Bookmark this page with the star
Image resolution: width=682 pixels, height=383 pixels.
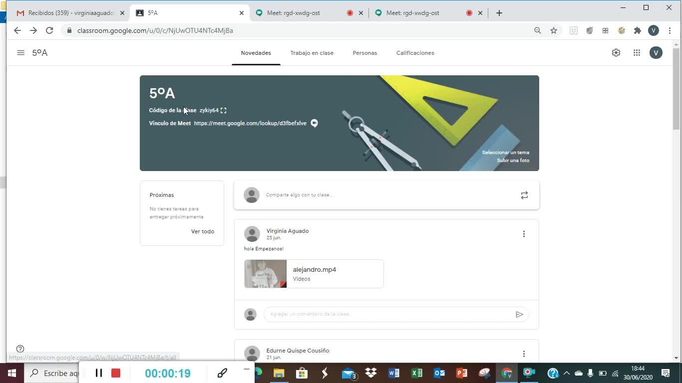point(554,30)
